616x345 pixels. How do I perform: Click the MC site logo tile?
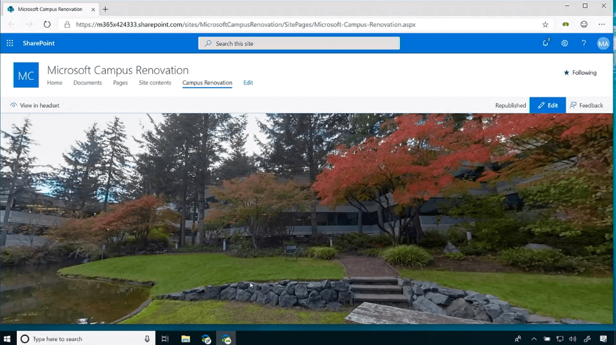click(26, 75)
